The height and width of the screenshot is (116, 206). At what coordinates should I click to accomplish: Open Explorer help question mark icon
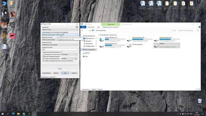pyautogui.click(x=200, y=27)
